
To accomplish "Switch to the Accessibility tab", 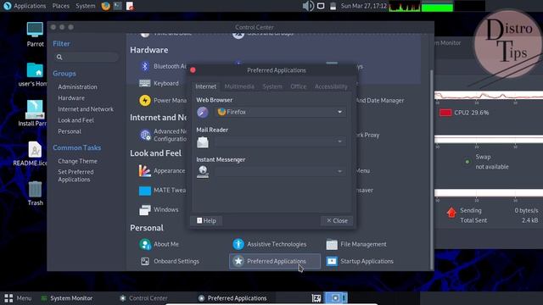I will (331, 86).
